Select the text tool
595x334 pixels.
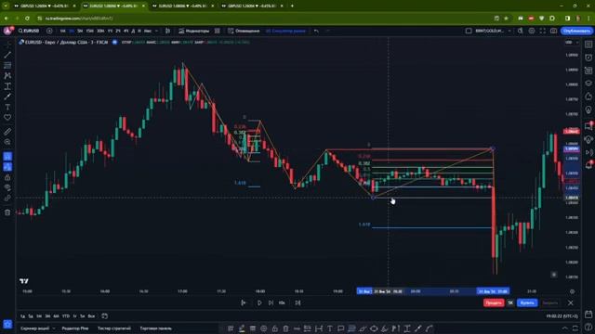(x=7, y=108)
